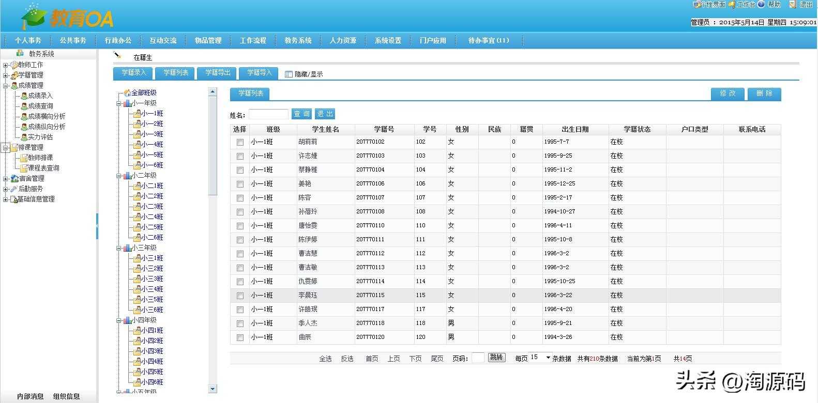Click the 基础信息管理 lock icon
Image resolution: width=818 pixels, height=403 pixels.
(14, 199)
